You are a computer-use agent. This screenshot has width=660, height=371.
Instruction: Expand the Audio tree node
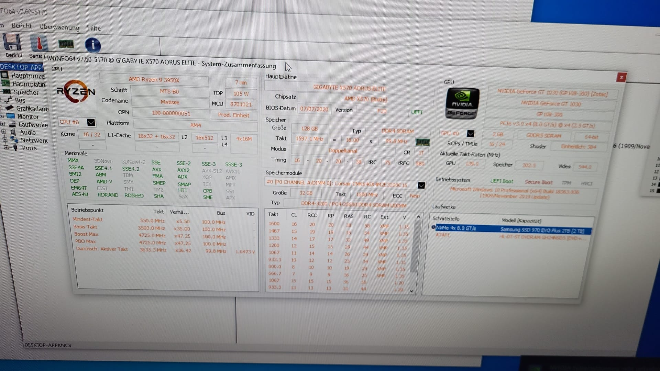tap(3, 132)
